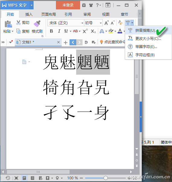Choose 拼音指南(U) from the menu
The height and width of the screenshot is (182, 172).
click(148, 31)
